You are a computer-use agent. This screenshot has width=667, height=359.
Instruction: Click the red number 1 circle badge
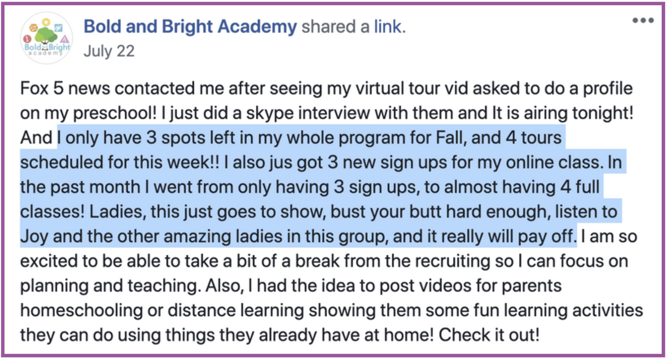[27, 39]
